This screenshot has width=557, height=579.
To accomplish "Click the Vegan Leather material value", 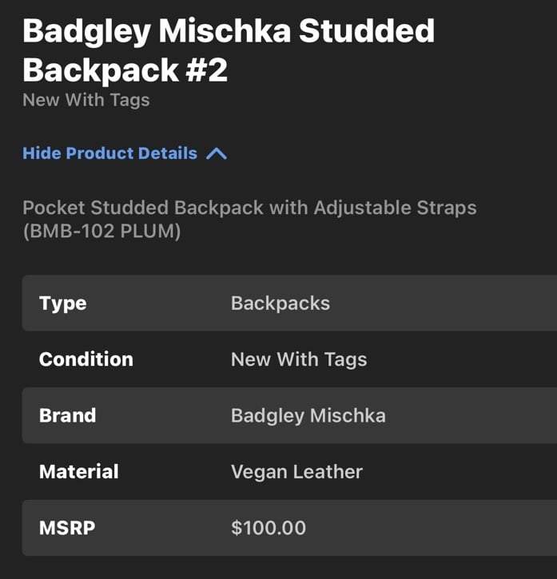I will tap(296, 472).
